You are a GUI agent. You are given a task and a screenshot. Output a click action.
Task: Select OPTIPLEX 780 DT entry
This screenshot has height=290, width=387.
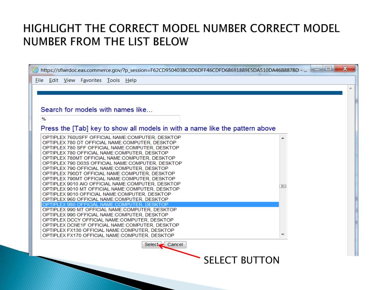click(x=160, y=142)
